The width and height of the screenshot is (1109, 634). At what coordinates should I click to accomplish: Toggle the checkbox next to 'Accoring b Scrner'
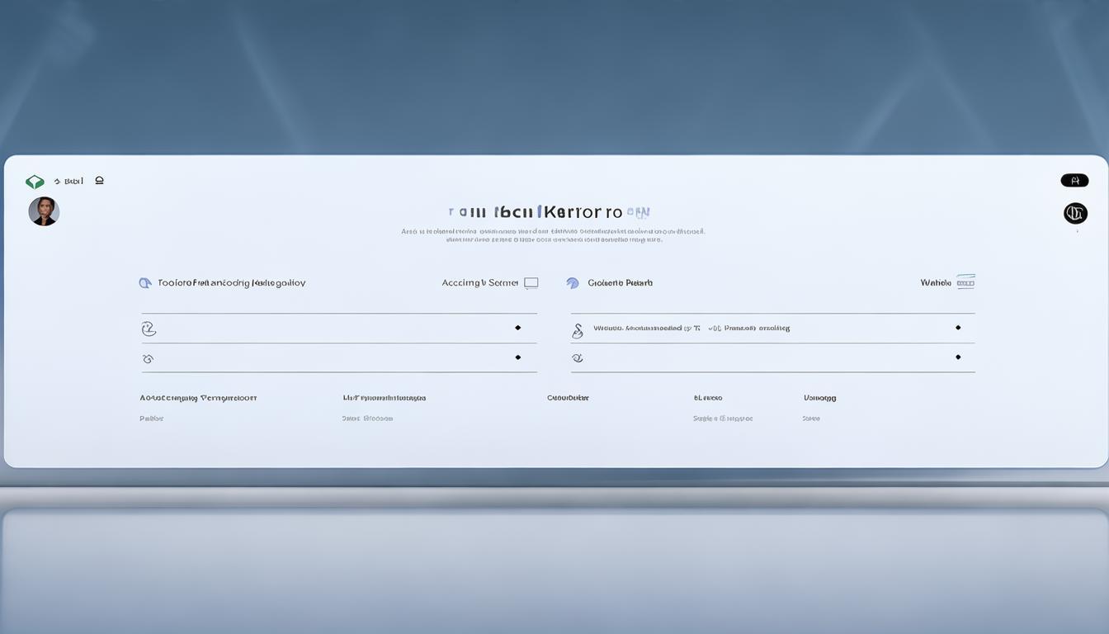(x=531, y=283)
